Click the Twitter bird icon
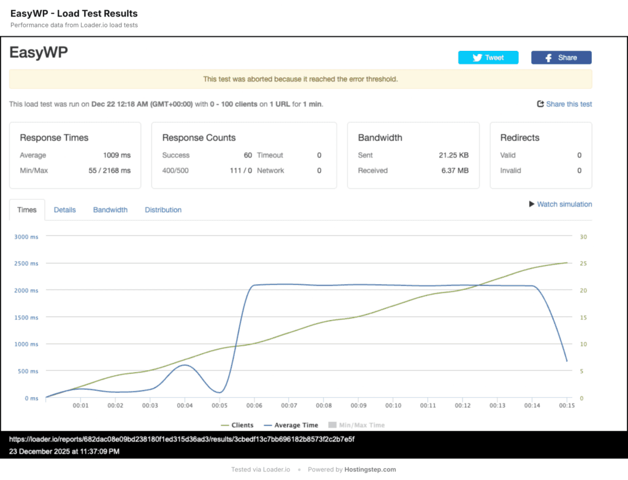628x480 pixels. [x=477, y=58]
